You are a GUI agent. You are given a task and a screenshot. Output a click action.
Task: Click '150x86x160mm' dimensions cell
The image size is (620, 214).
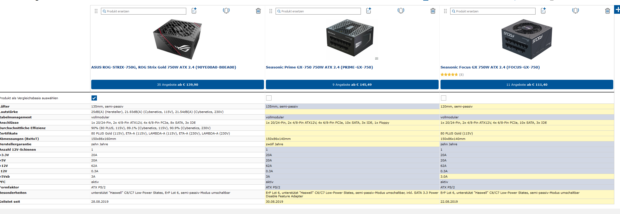[178, 139]
